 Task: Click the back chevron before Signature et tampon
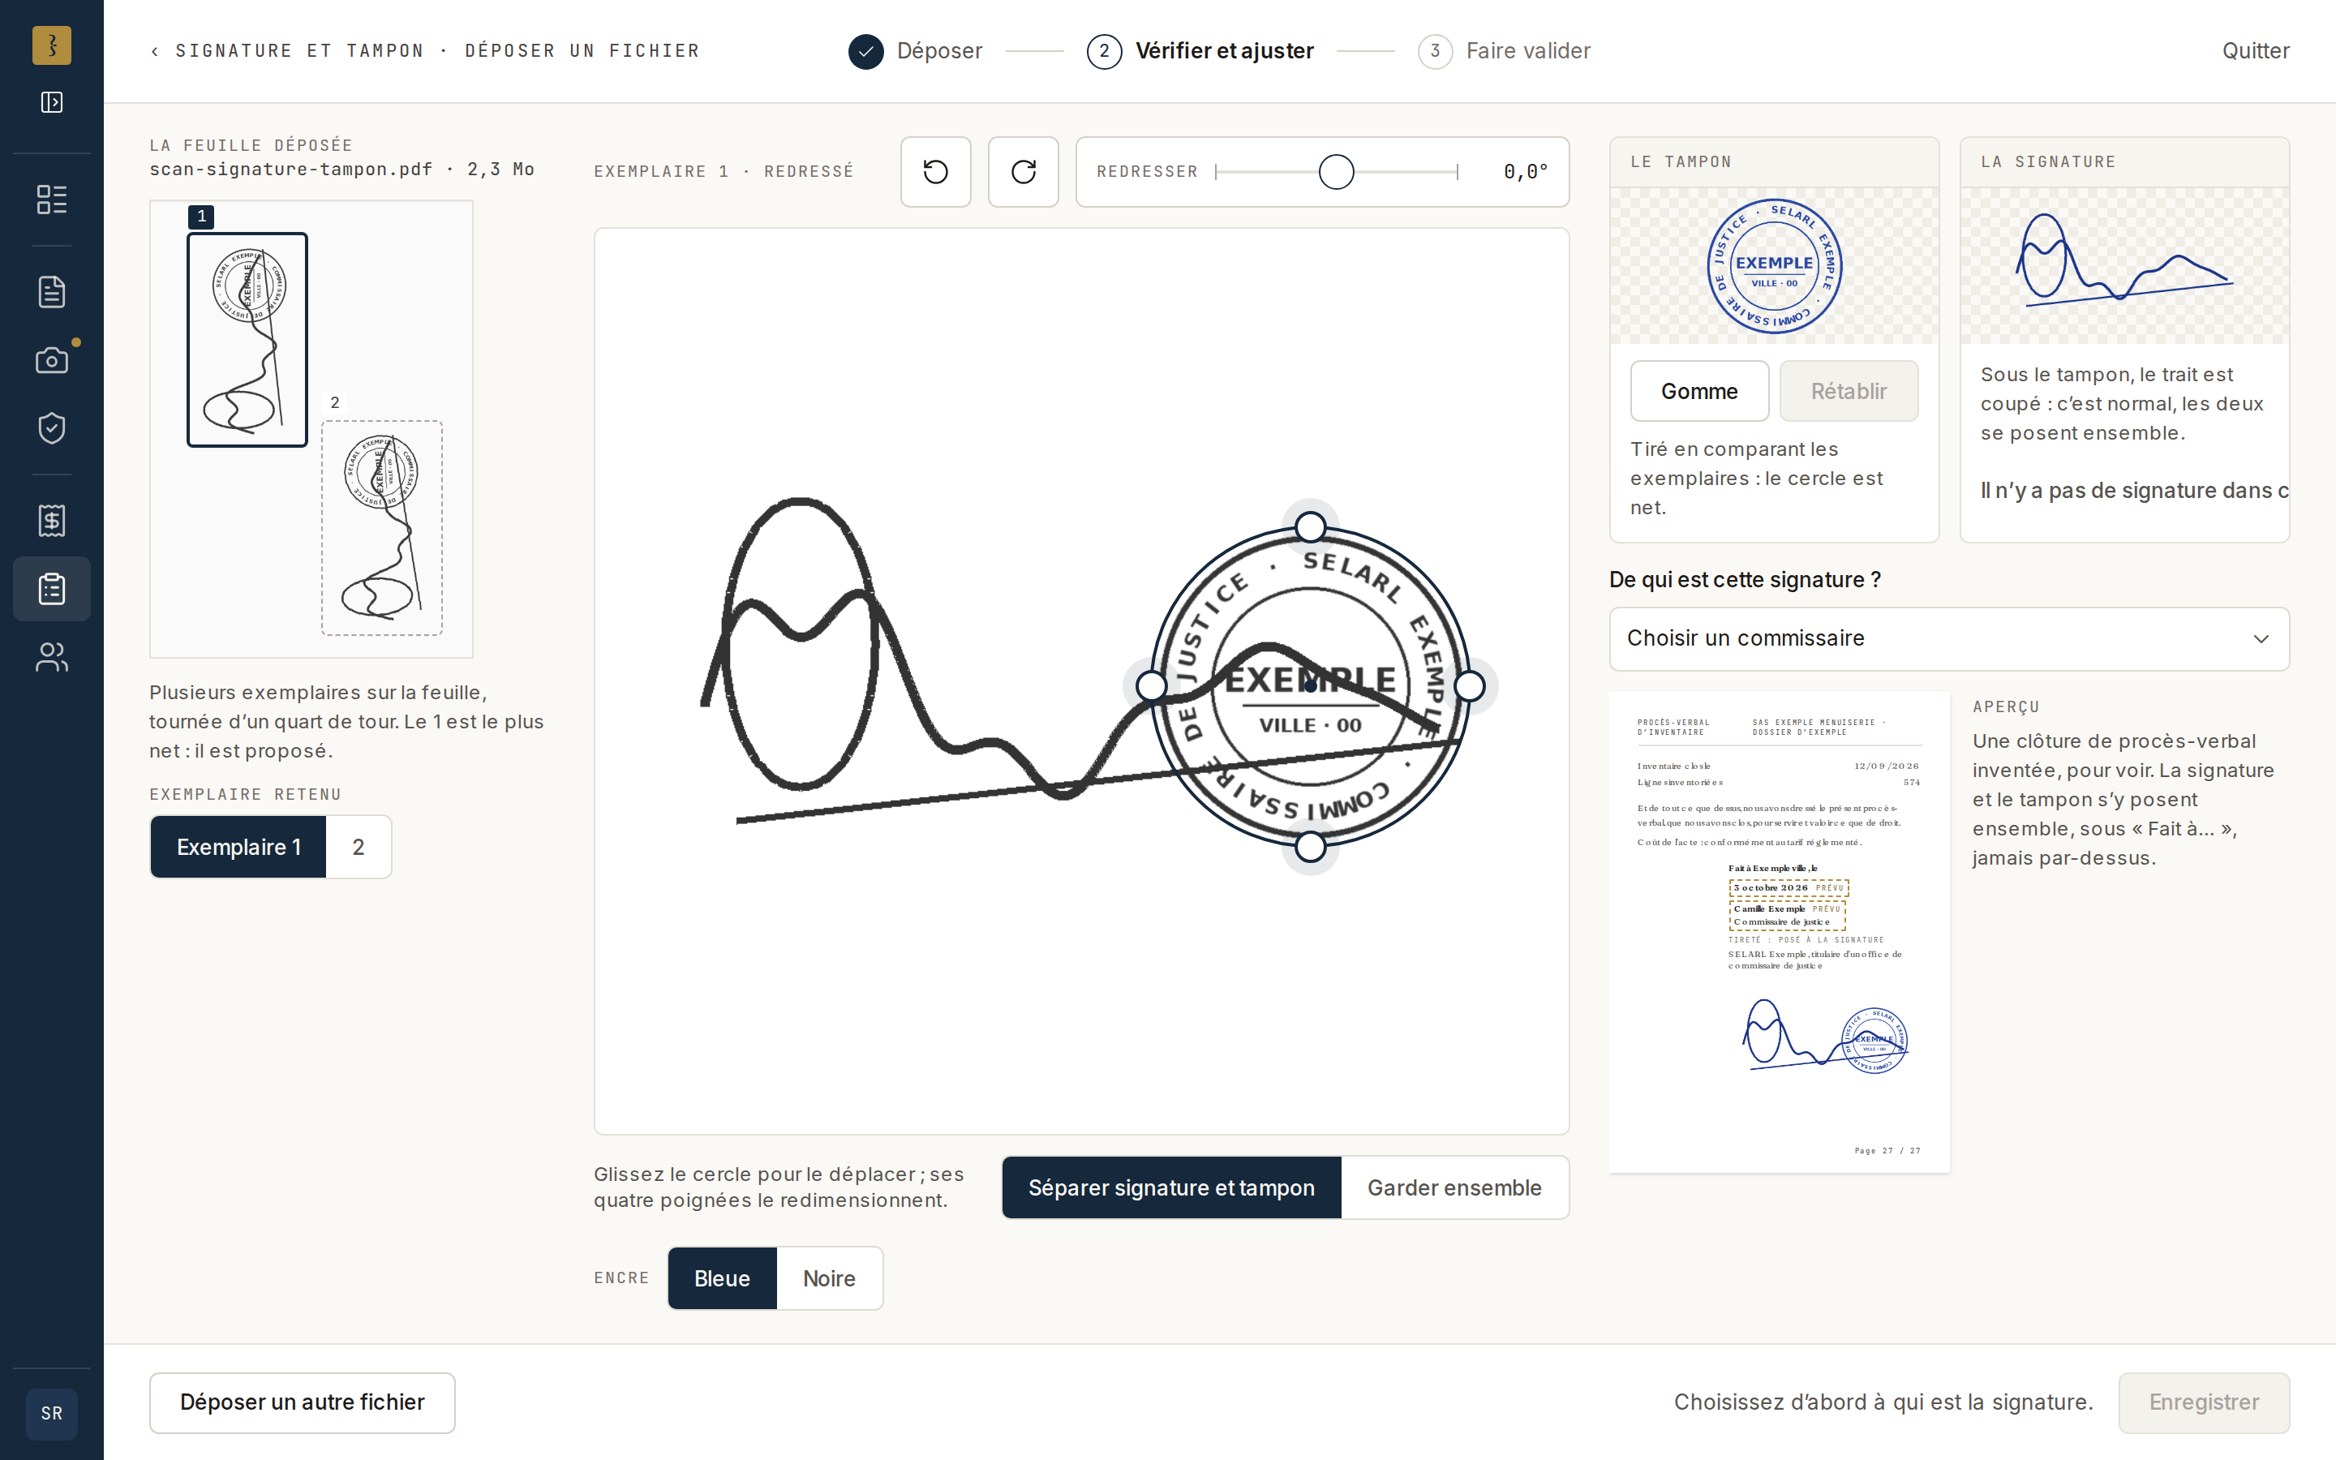(154, 51)
